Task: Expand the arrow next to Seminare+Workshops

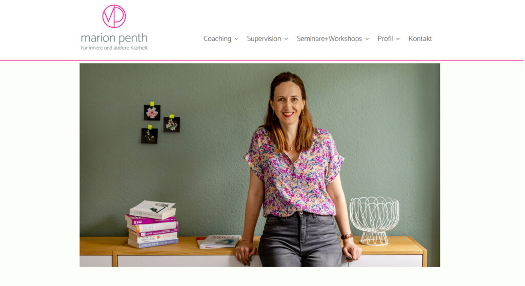Action: [x=367, y=39]
